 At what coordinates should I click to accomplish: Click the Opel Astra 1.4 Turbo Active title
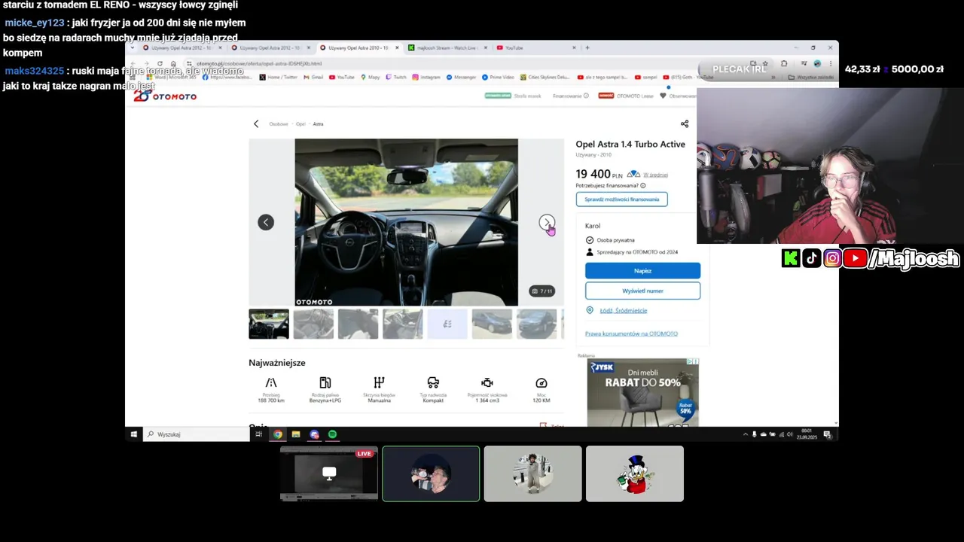coord(630,144)
